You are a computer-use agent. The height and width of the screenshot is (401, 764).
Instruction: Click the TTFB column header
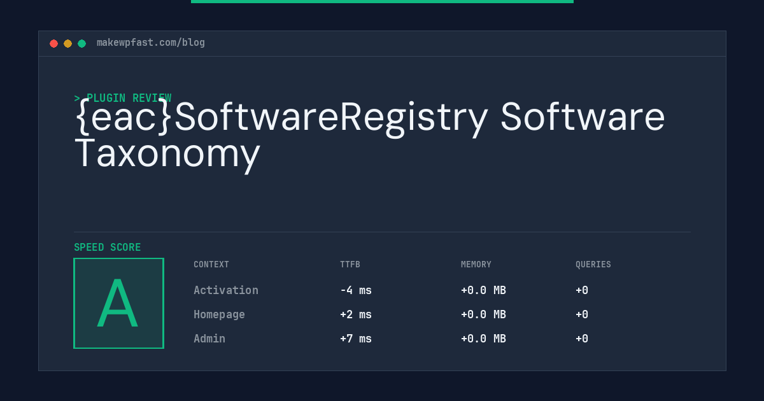click(x=350, y=265)
